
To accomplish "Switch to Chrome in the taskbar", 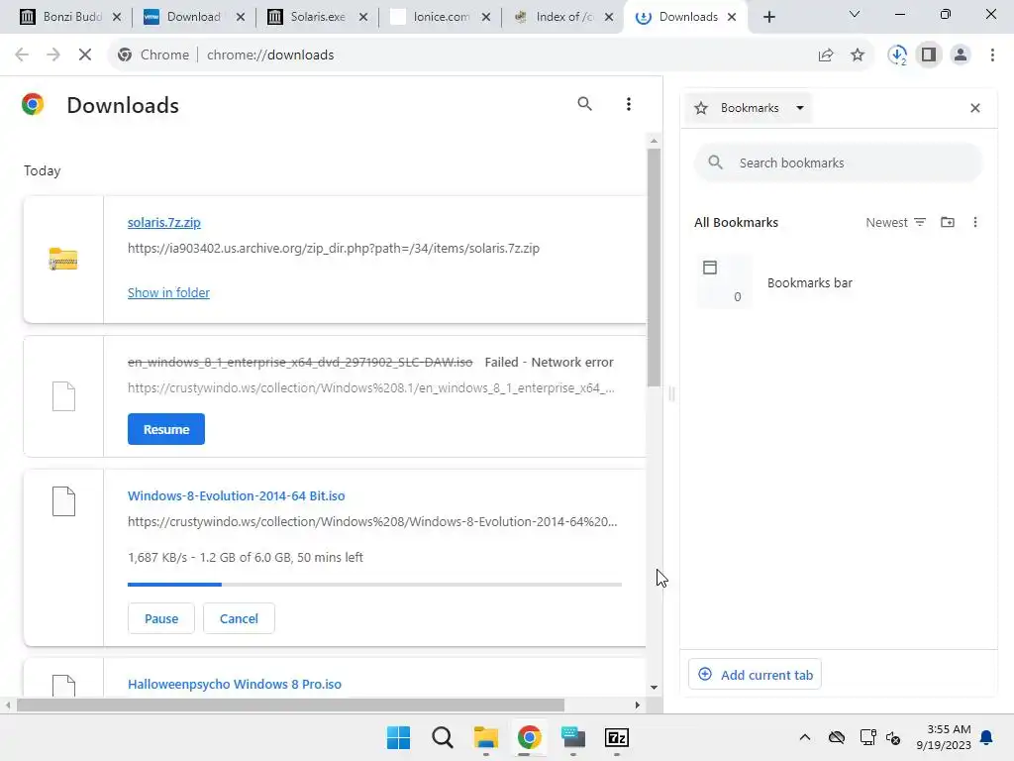I will 529,737.
